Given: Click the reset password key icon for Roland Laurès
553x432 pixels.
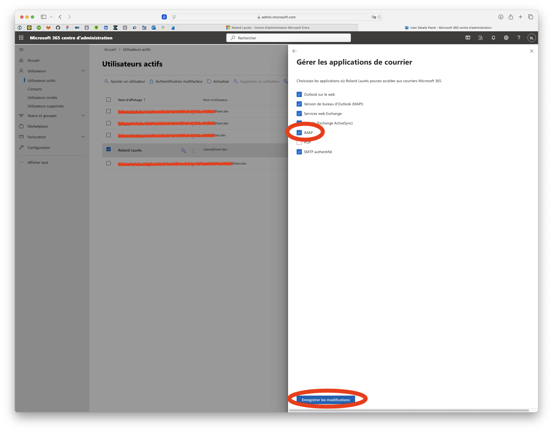Looking at the screenshot, I should [184, 150].
